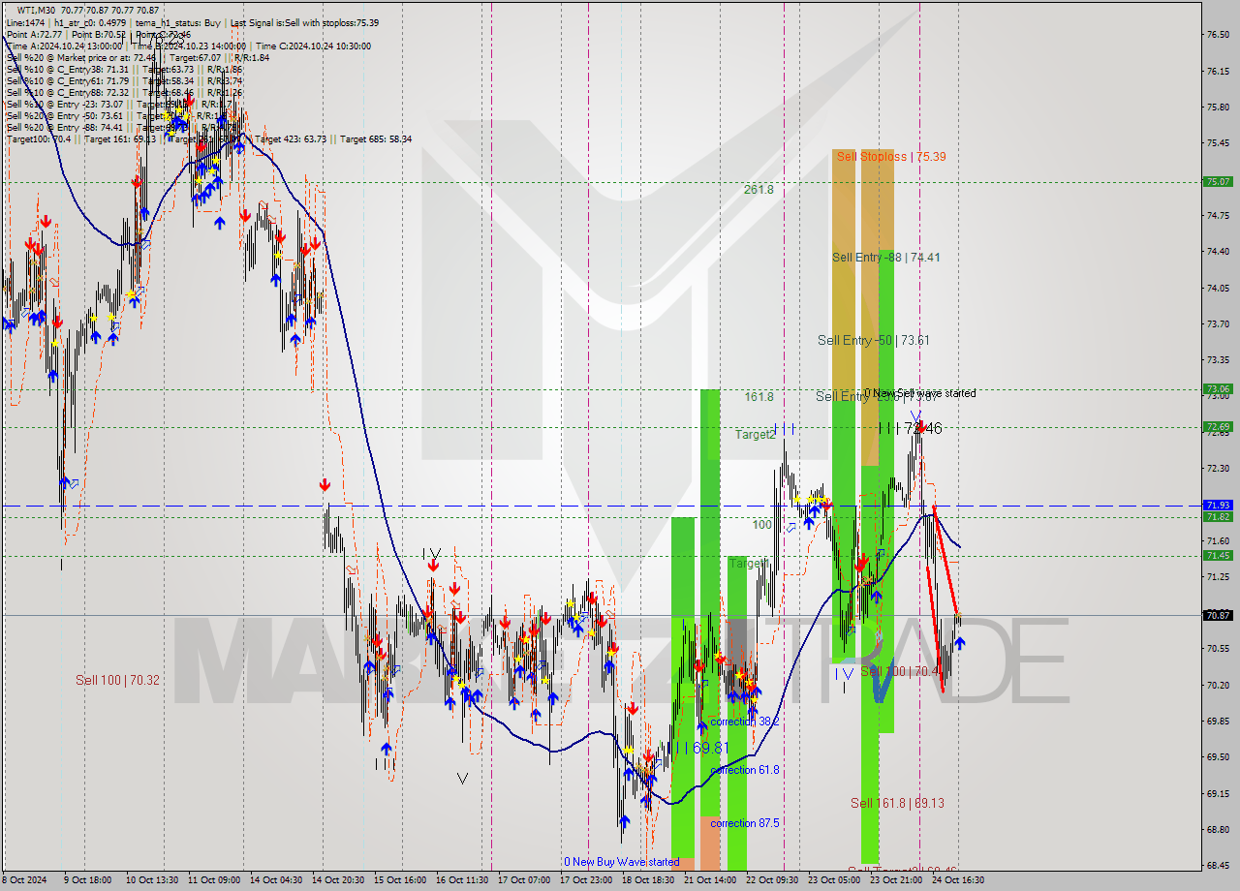The width and height of the screenshot is (1240, 891).
Task: Click the 68.45 price axis label
Action: point(1218,865)
